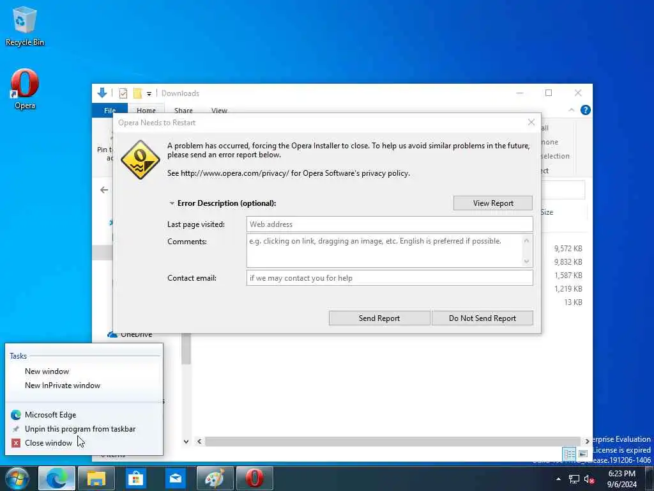Click the right arrow of horizontal scrollbar

588,441
